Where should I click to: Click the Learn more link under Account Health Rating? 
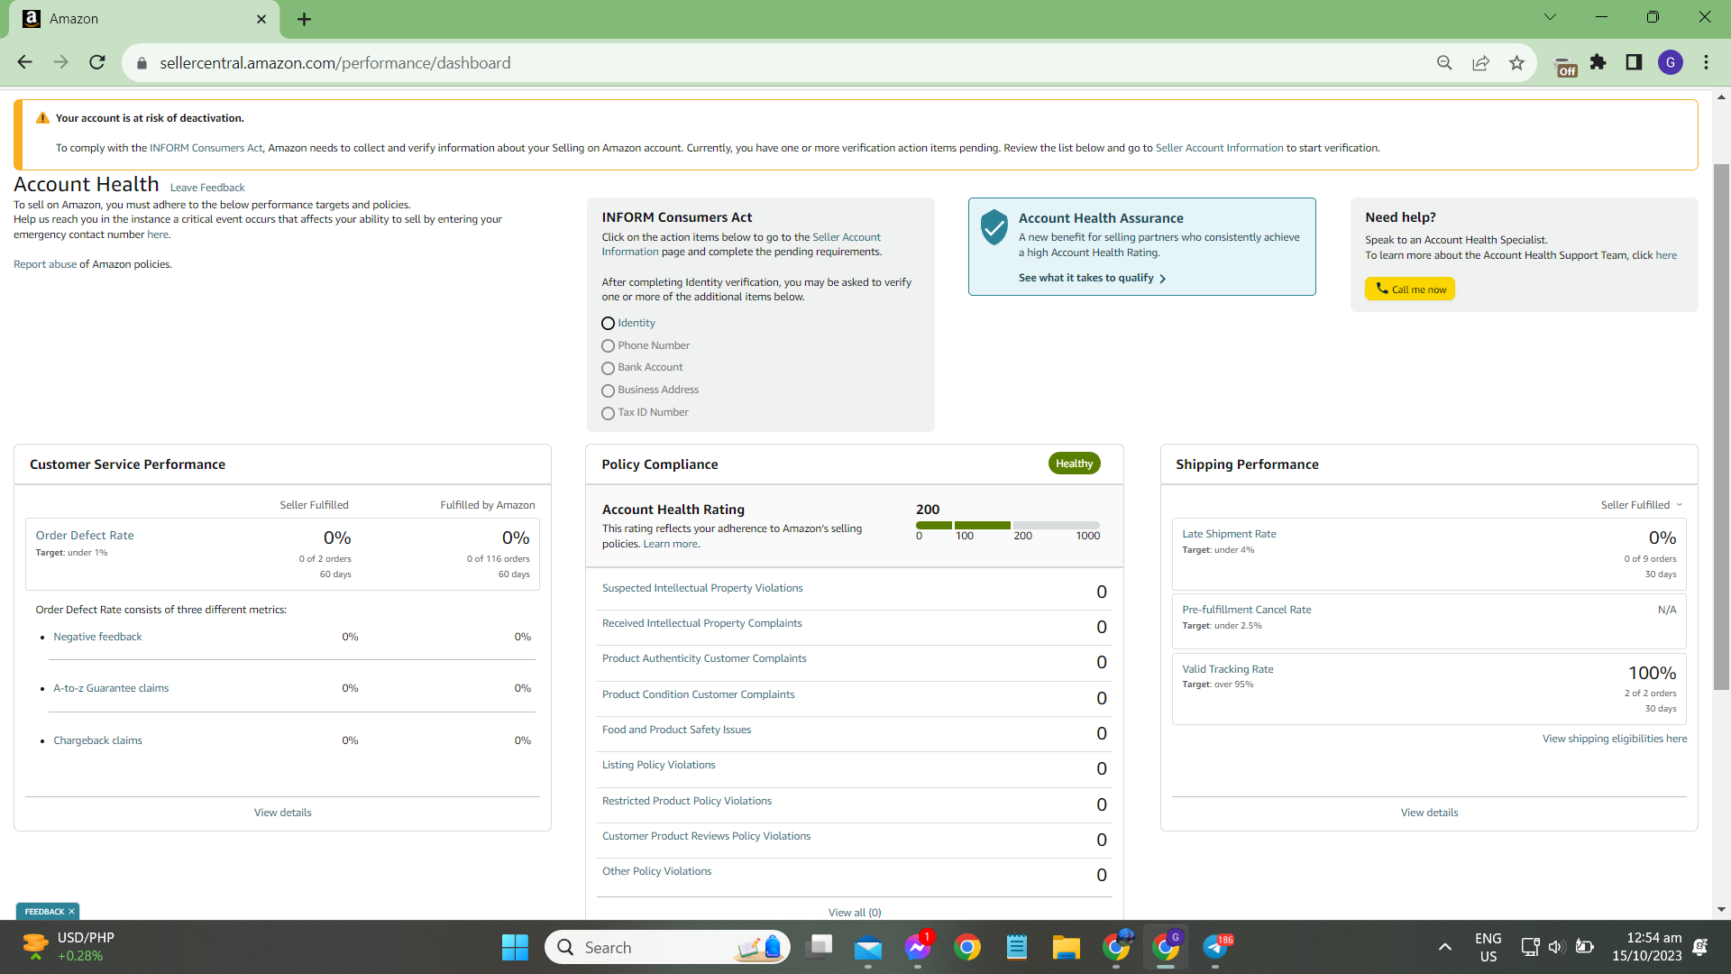[x=671, y=544]
